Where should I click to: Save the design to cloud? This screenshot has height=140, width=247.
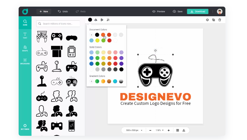pos(178,11)
